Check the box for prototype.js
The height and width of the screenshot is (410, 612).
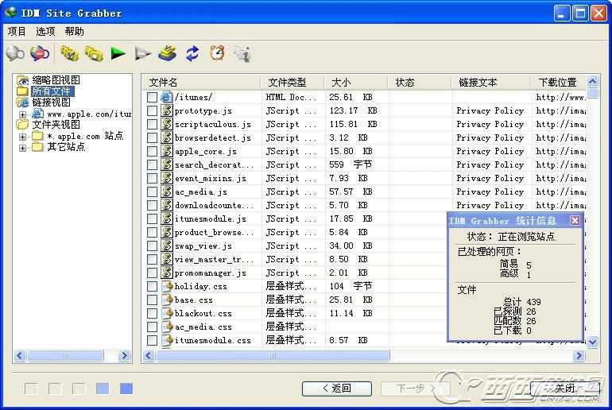coord(153,110)
